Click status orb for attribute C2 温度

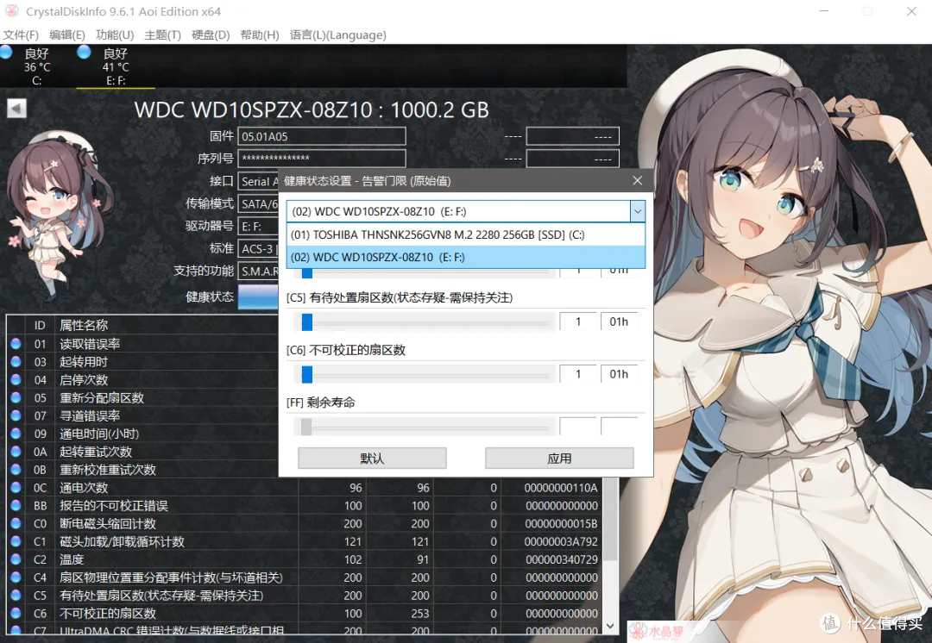click(16, 559)
